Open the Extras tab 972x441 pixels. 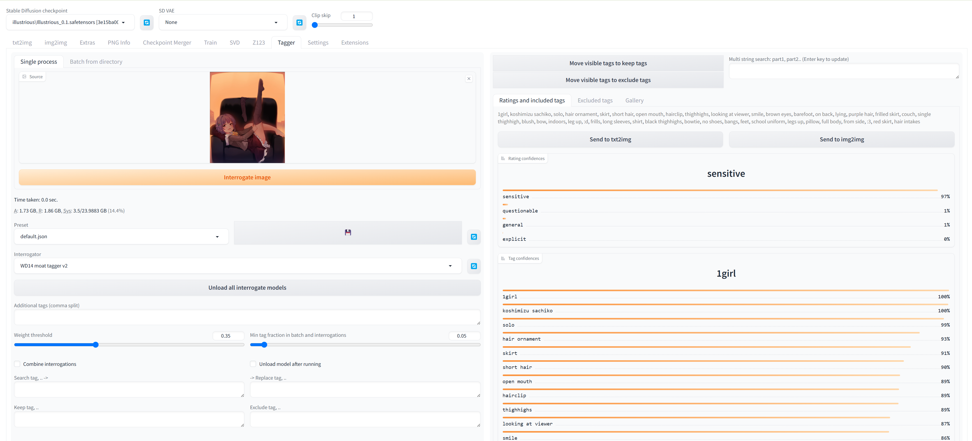pos(87,43)
